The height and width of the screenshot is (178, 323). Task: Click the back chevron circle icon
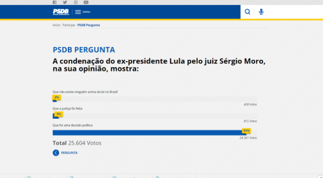point(56,153)
